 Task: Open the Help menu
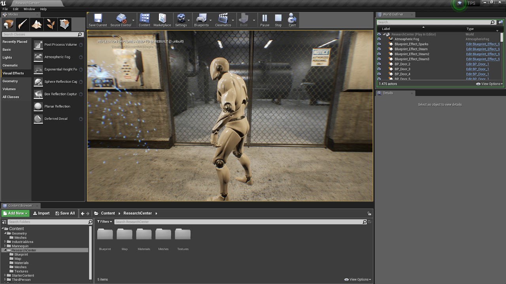pos(43,9)
